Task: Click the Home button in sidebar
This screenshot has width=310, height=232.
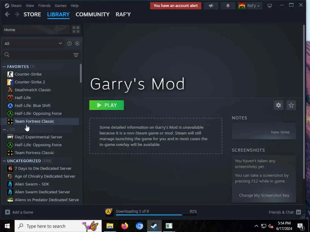Action: [x=36, y=30]
